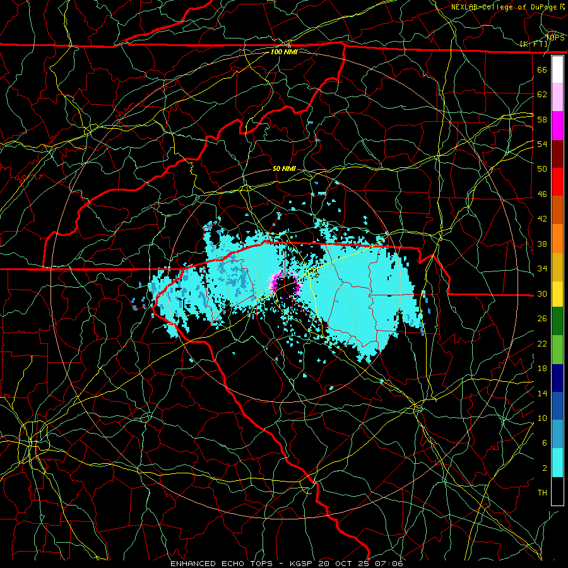Click the 18 value on the scale
Screen dimensions: 568x568
(x=542, y=369)
